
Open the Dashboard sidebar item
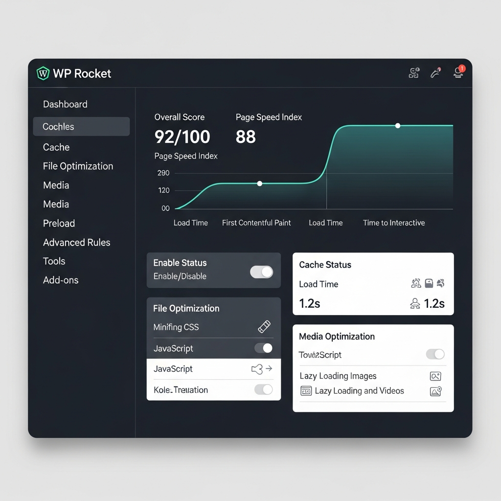pos(65,104)
